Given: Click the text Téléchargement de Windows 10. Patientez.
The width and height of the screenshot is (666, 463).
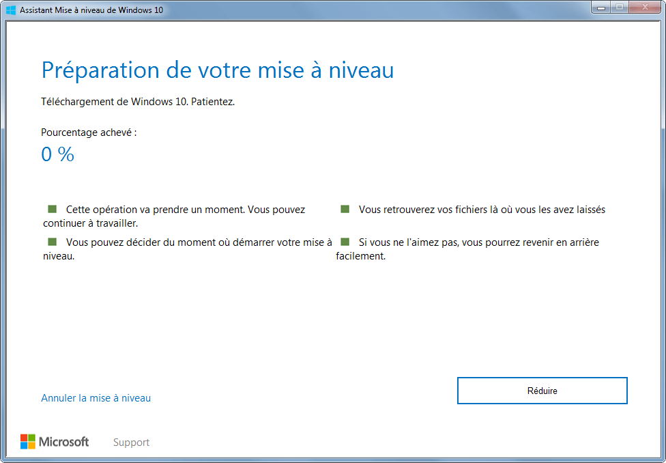Looking at the screenshot, I should (x=138, y=102).
